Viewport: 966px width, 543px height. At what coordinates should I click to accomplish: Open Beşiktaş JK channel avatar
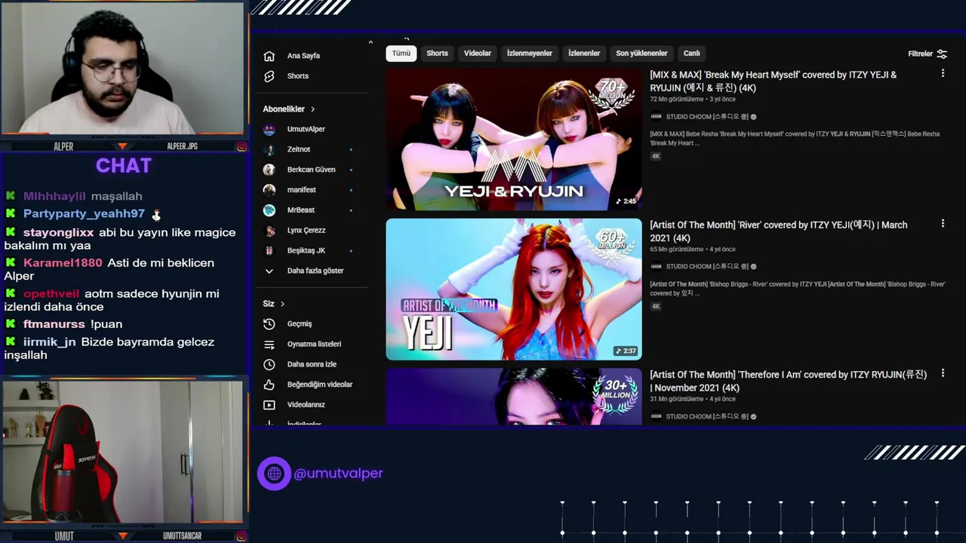[269, 250]
